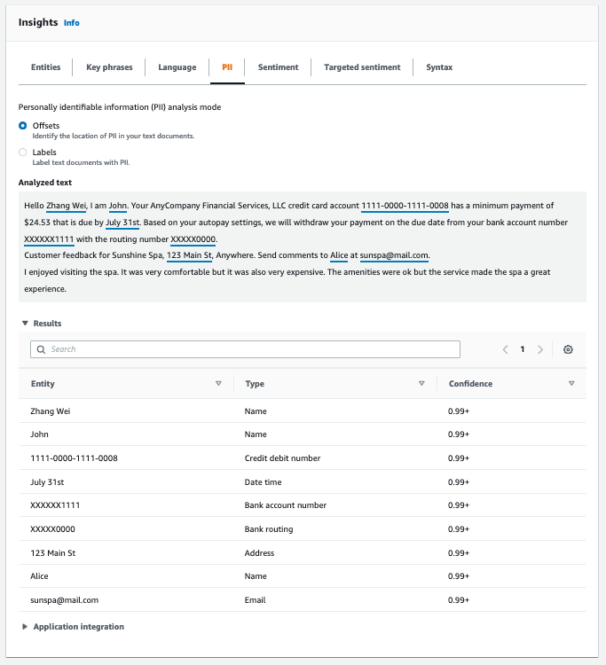Sort by Confidence column arrow
This screenshot has width=606, height=665.
coord(571,384)
